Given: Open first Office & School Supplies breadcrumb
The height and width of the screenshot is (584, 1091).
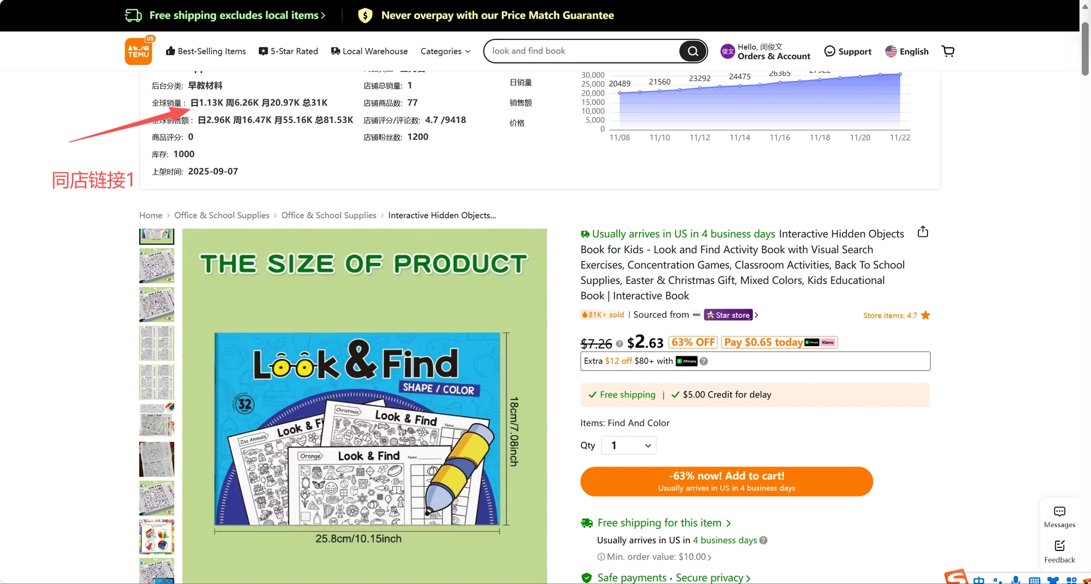Looking at the screenshot, I should click(x=221, y=215).
